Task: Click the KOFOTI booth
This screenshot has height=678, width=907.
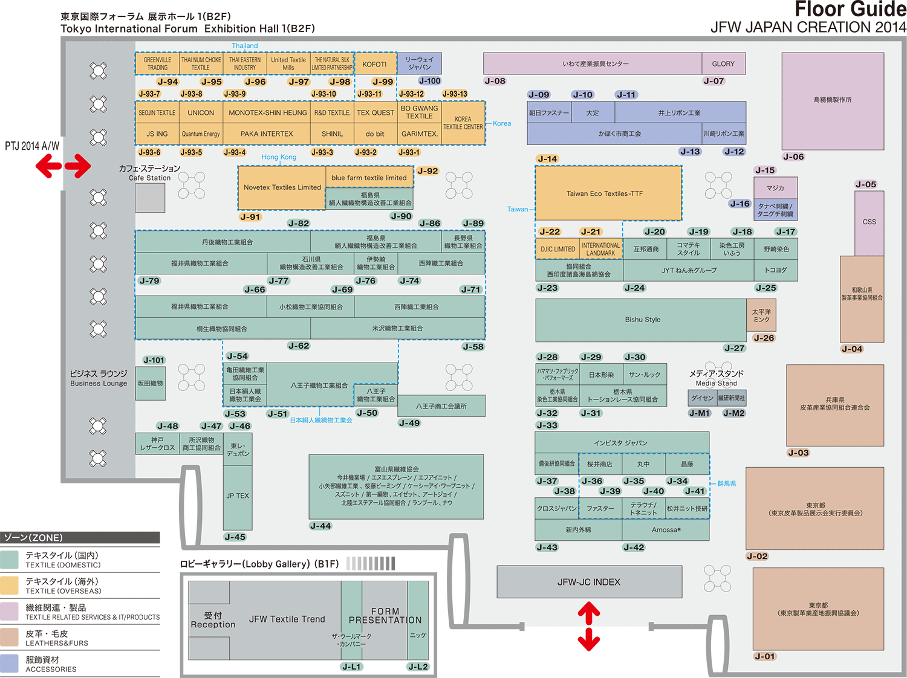Action: tap(375, 64)
